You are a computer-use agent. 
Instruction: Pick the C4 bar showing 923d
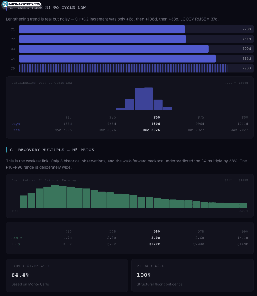(117, 59)
